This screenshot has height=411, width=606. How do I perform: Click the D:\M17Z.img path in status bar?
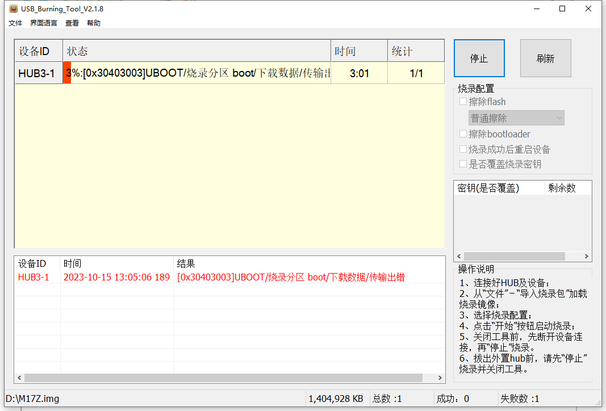pos(32,399)
